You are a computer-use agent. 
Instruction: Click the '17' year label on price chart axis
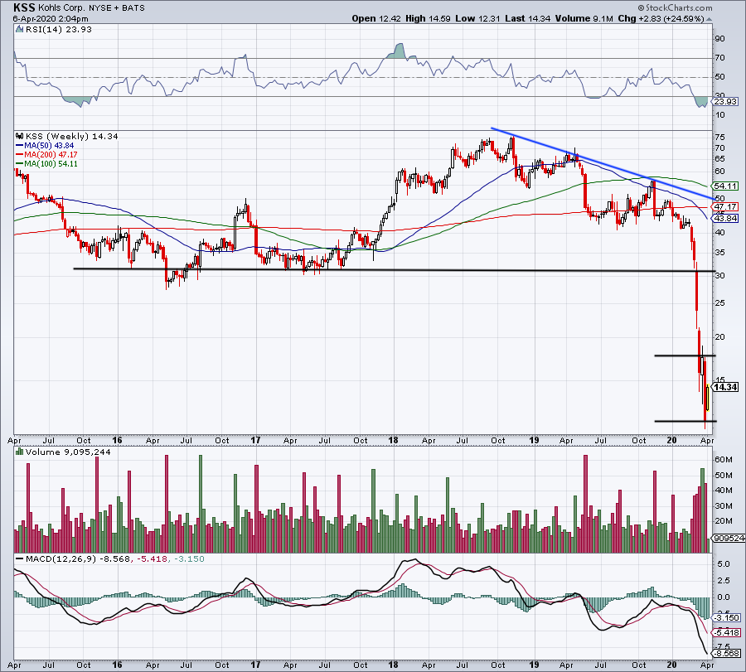click(255, 440)
